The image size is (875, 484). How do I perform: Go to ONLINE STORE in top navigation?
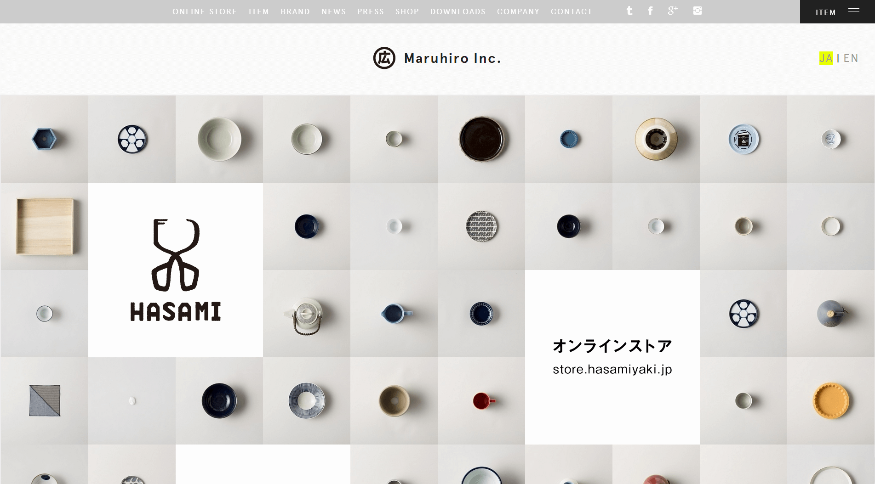(x=205, y=11)
